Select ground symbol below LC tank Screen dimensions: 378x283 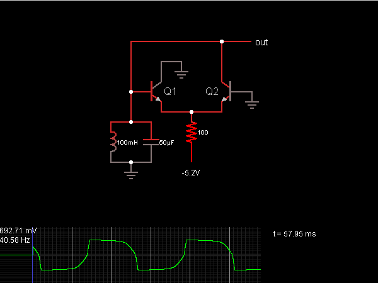coord(131,175)
